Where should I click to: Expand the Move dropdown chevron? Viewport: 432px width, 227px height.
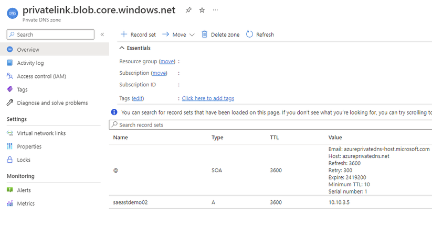(x=192, y=35)
